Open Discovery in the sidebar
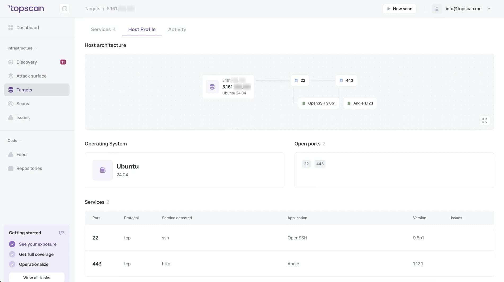Image resolution: width=504 pixels, height=282 pixels. (x=26, y=62)
